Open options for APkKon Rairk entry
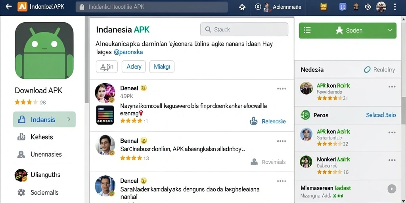 click(x=392, y=87)
